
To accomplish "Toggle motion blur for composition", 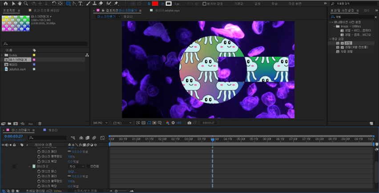I will 94,138.
